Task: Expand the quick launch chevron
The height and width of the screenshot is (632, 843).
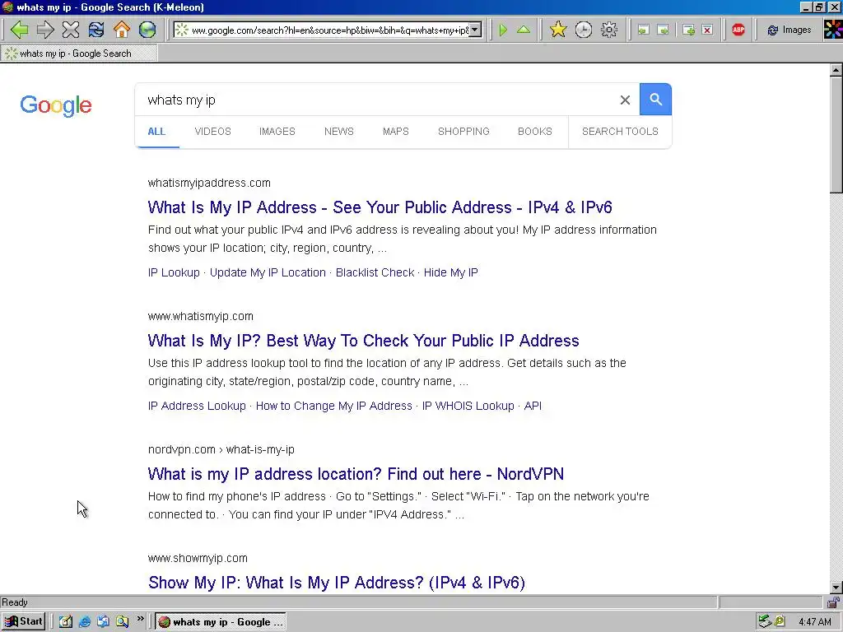Action: 140,619
